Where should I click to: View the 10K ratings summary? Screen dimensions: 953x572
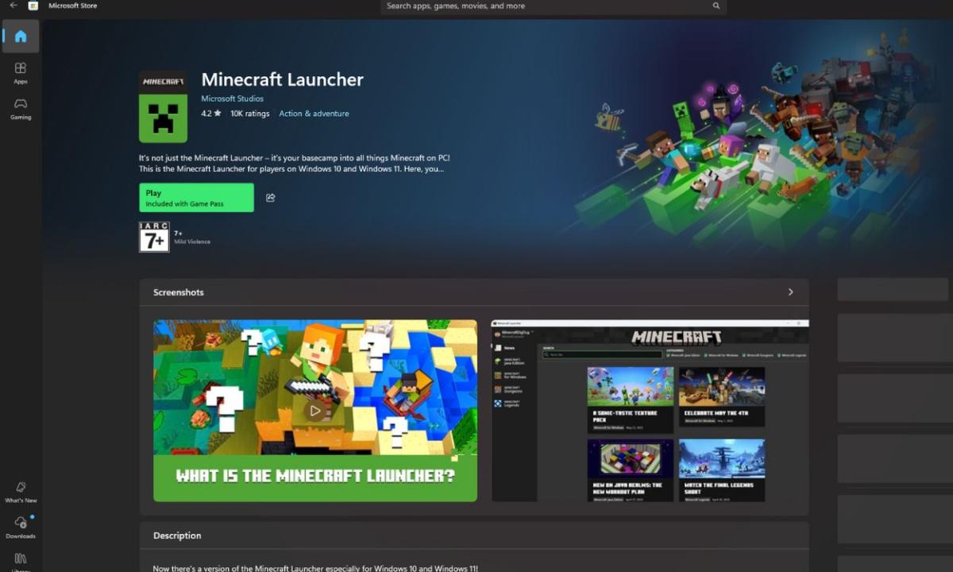[x=250, y=113]
